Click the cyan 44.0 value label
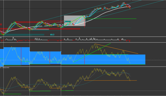Viewport: 166px width, 96px height. pyautogui.click(x=52, y=35)
